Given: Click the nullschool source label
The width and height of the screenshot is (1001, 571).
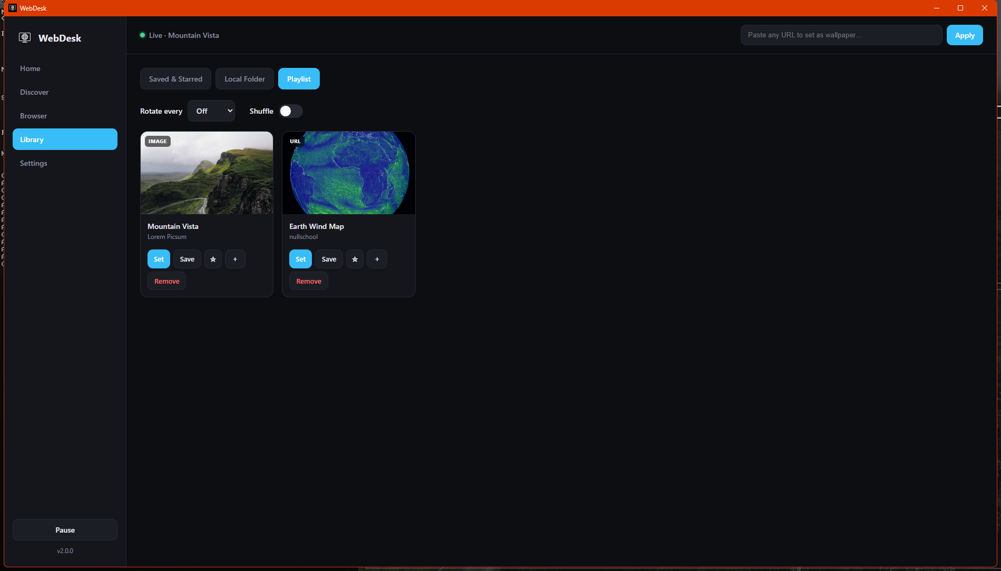Looking at the screenshot, I should point(303,237).
